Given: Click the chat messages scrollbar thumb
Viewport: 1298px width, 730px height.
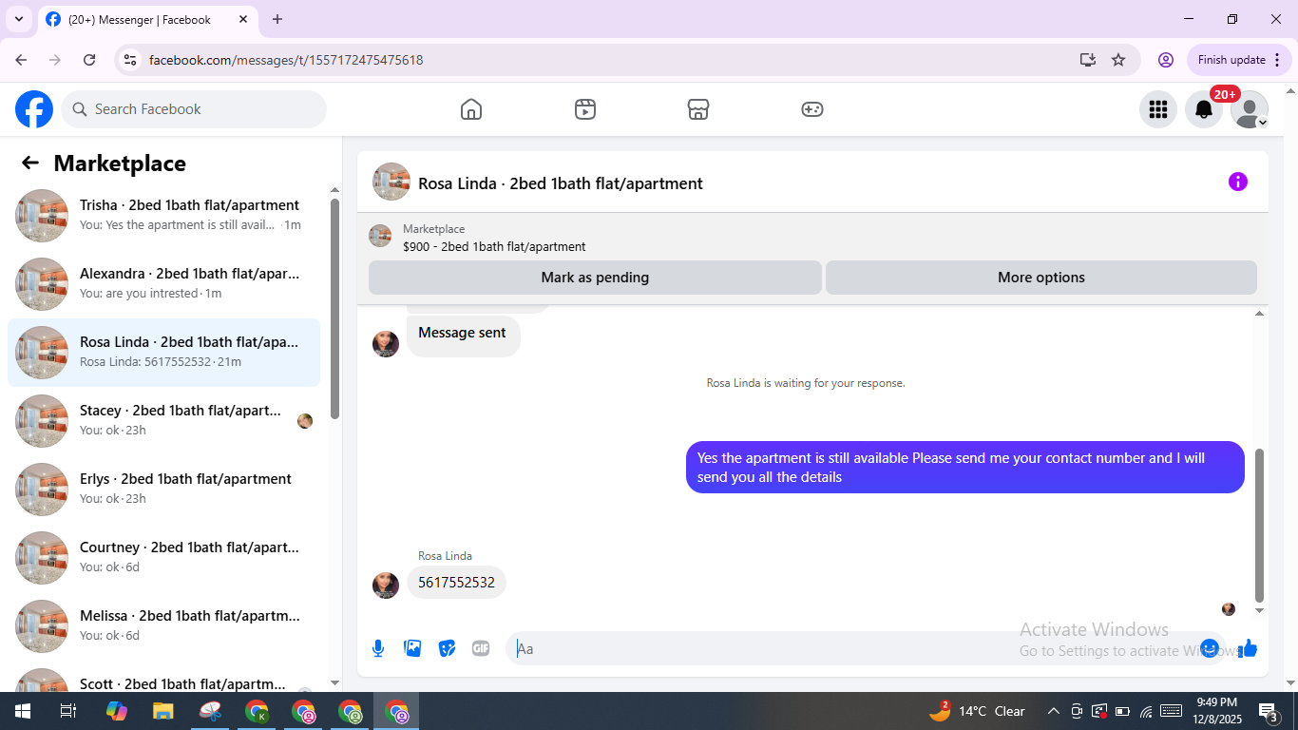Looking at the screenshot, I should pos(1260,525).
